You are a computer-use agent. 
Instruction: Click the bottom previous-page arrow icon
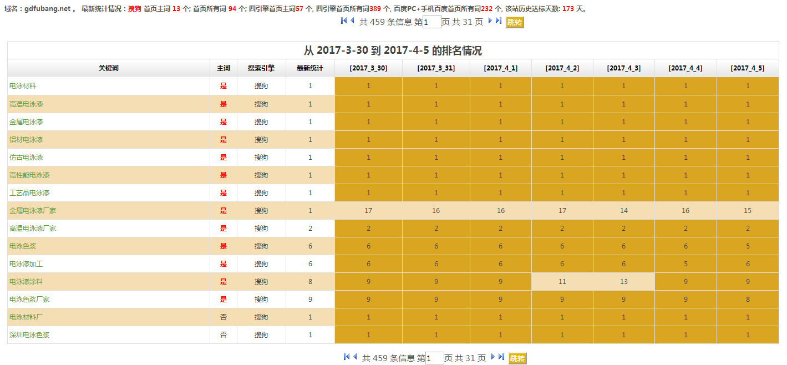pos(355,357)
